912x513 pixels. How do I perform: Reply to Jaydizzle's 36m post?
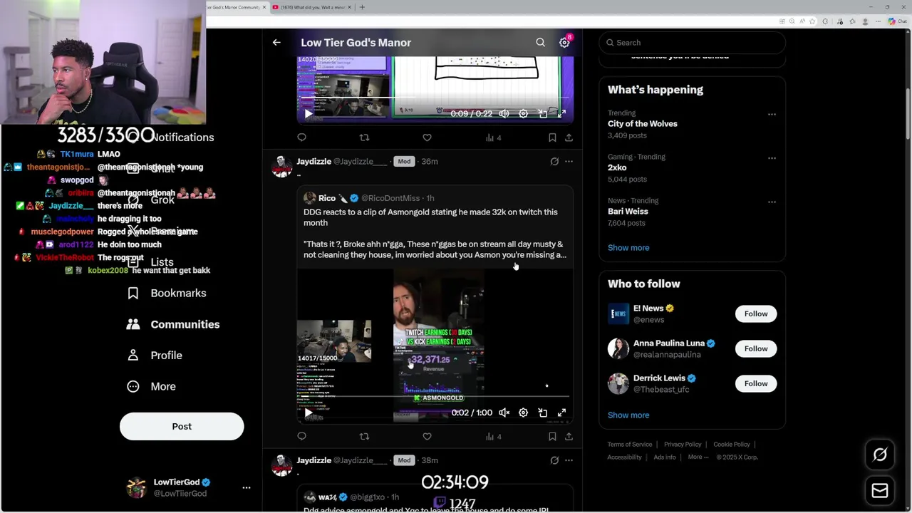point(301,437)
